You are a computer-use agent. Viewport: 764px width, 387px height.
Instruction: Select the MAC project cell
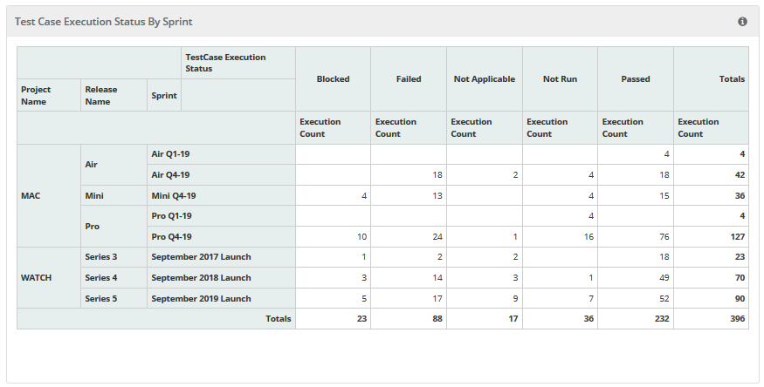[x=49, y=195]
